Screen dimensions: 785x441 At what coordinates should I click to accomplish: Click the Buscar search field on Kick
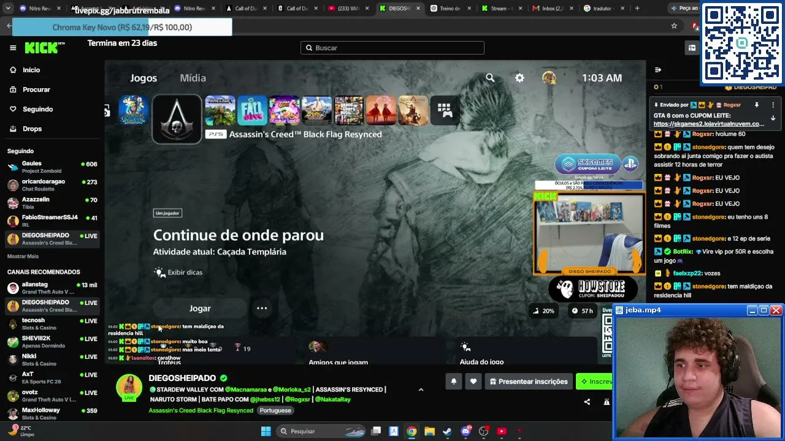pyautogui.click(x=392, y=48)
